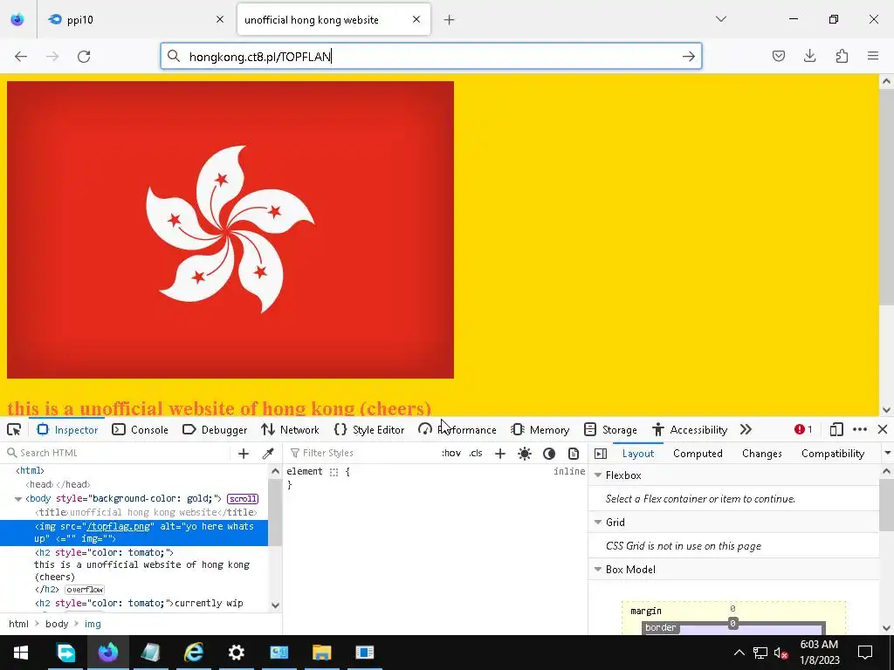Go back with browser back arrow
The image size is (894, 670).
pyautogui.click(x=21, y=57)
